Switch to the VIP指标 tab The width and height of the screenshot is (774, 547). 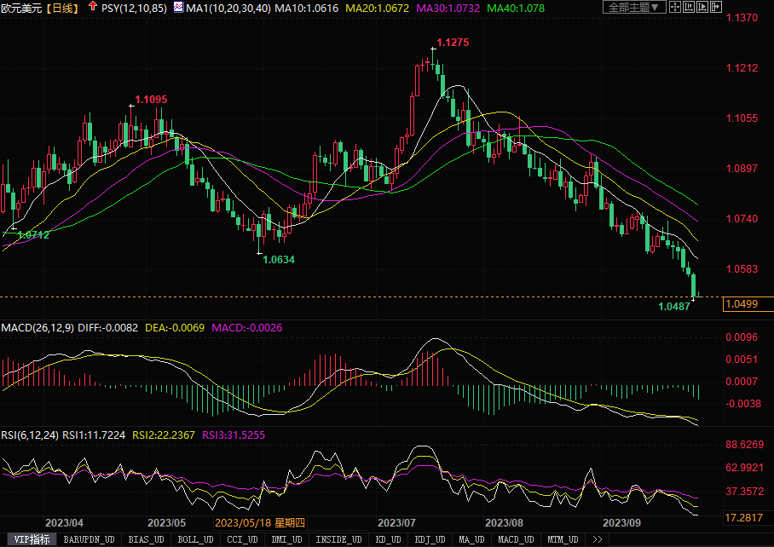[30, 539]
